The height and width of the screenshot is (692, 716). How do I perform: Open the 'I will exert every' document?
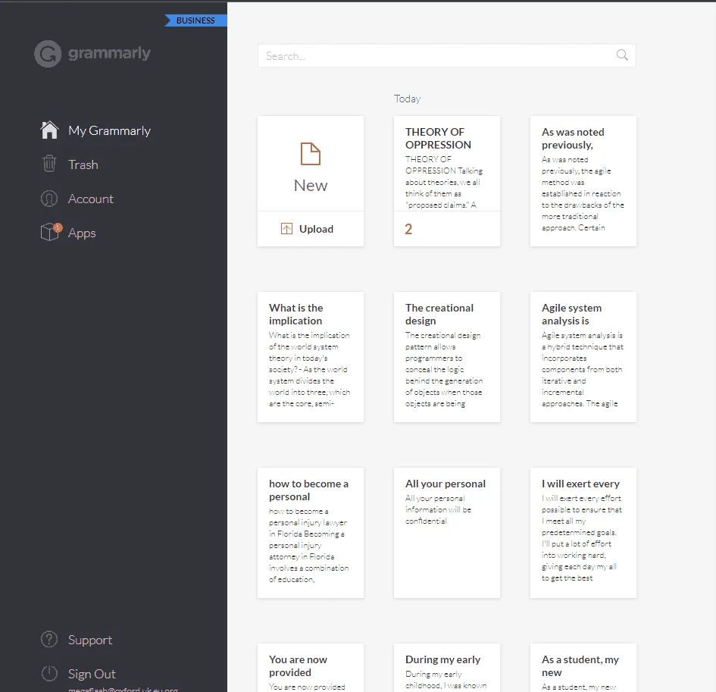coord(583,533)
